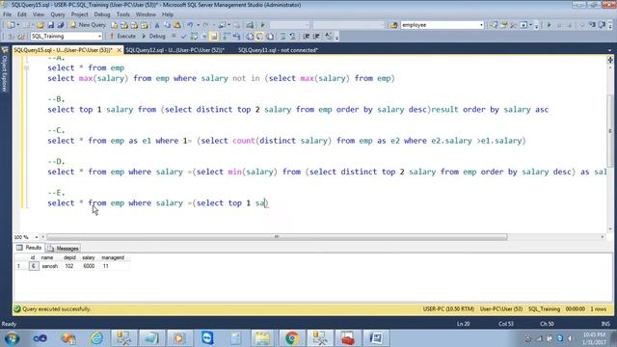Collapse the code outline minus toggle
Viewport: 617px width, 347px height.
(x=26, y=67)
